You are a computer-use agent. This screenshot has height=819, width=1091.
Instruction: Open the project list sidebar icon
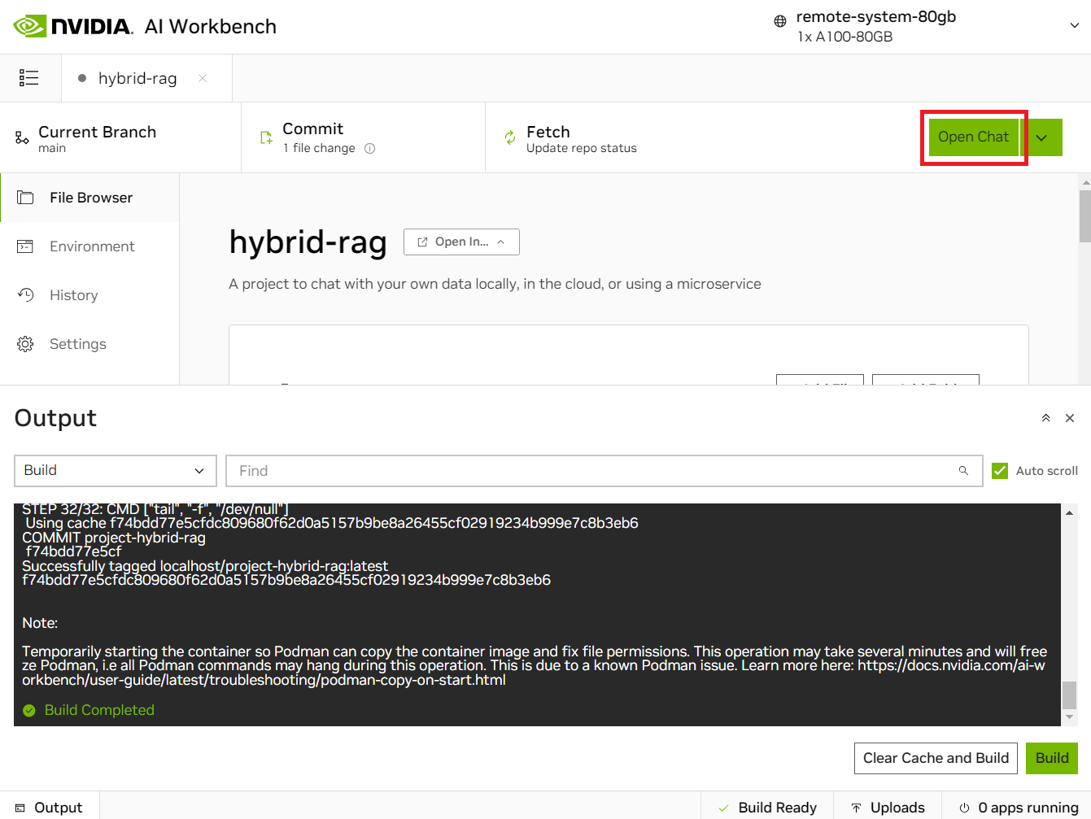click(x=29, y=78)
